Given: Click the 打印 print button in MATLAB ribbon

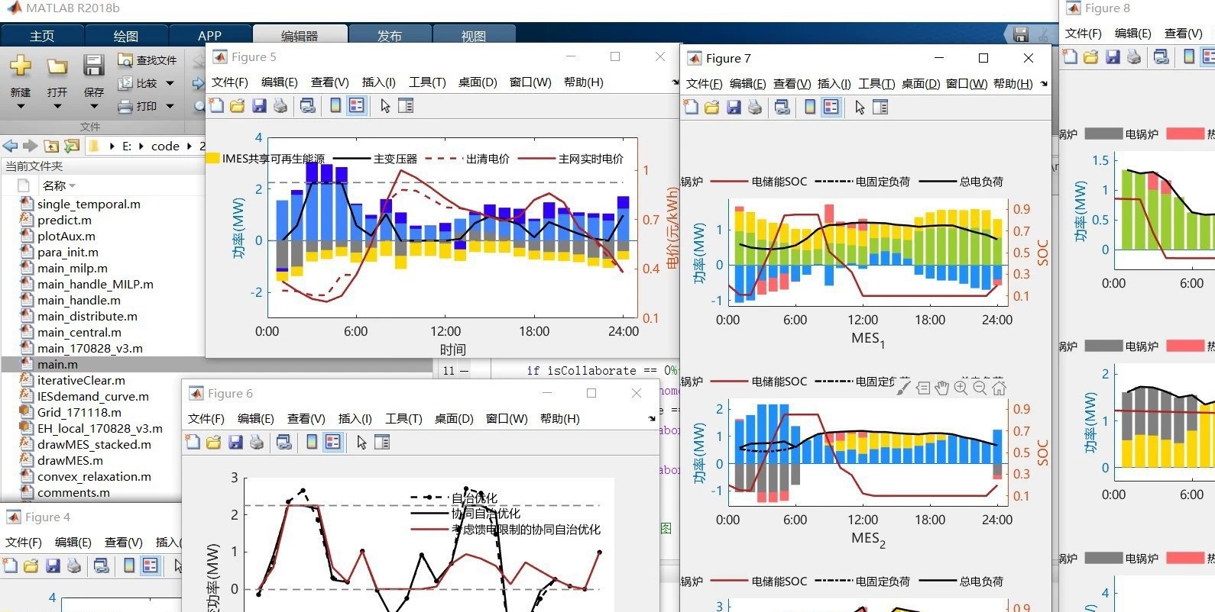Looking at the screenshot, I should click(x=138, y=106).
